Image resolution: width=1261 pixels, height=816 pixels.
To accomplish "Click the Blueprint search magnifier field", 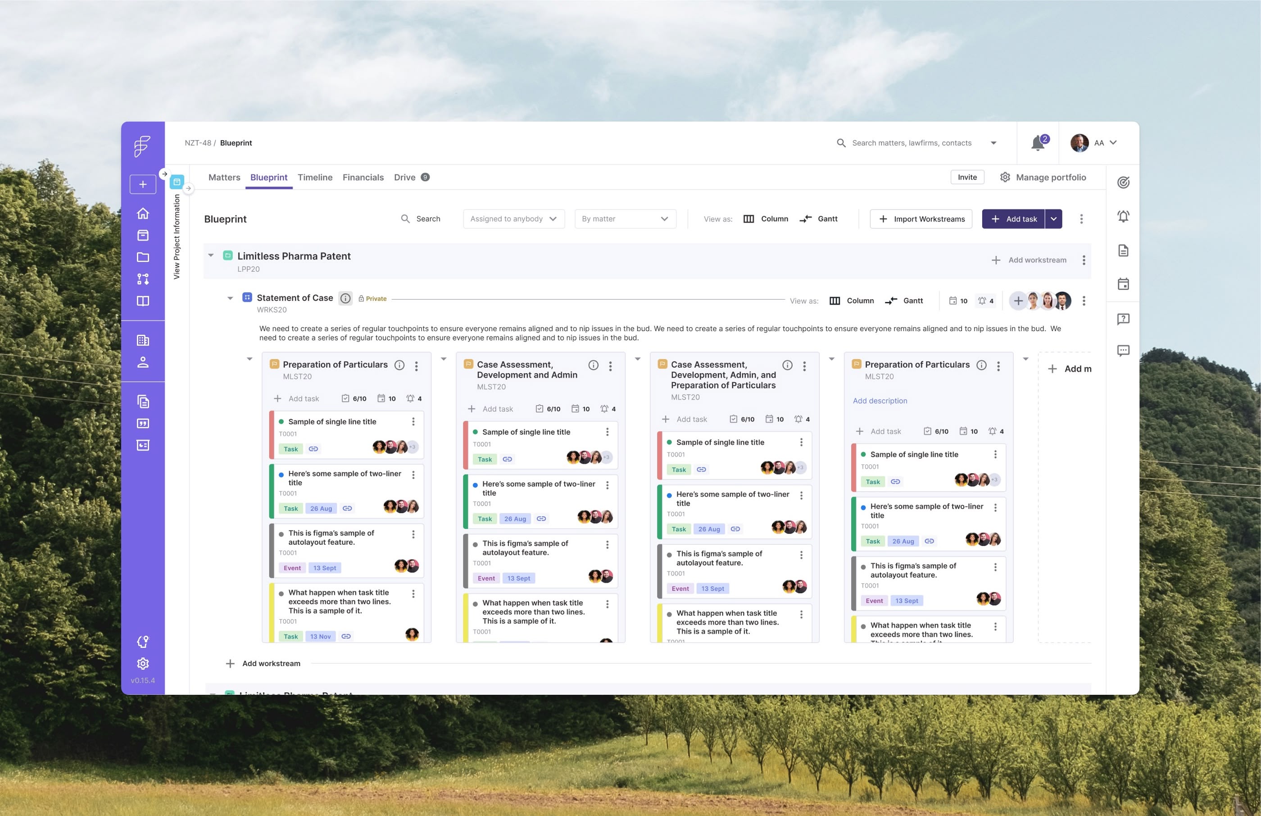I will [421, 219].
